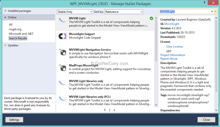Select the All source under Online

11,25
